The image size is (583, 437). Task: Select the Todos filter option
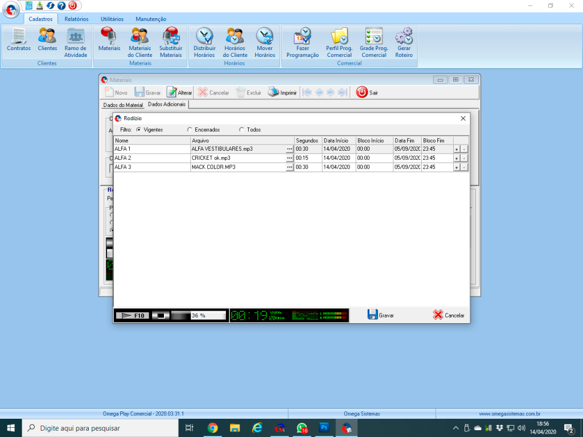[241, 130]
